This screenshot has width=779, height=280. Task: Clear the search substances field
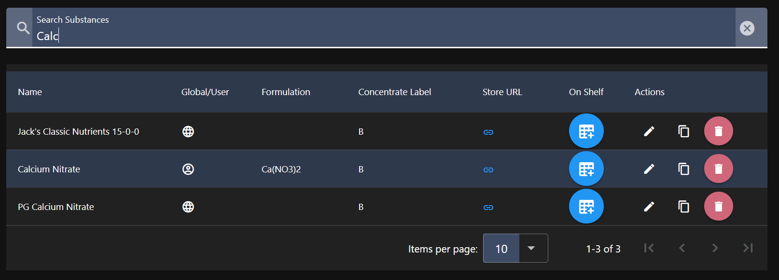[747, 28]
